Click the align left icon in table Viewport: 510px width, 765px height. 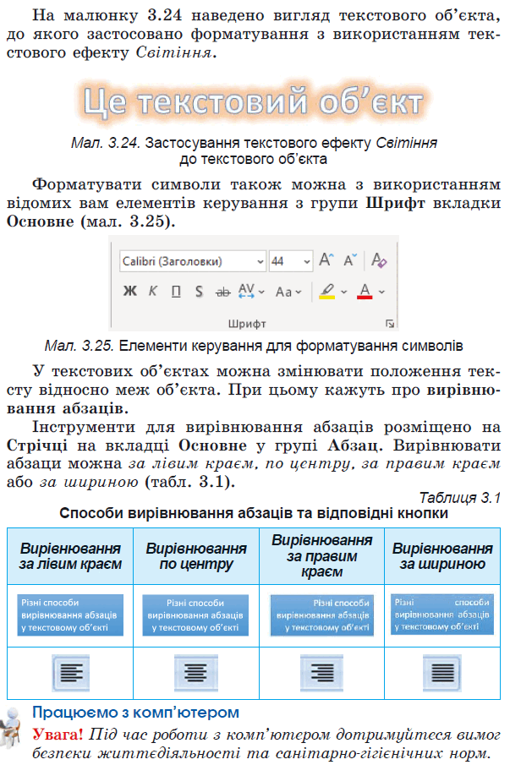point(71,674)
